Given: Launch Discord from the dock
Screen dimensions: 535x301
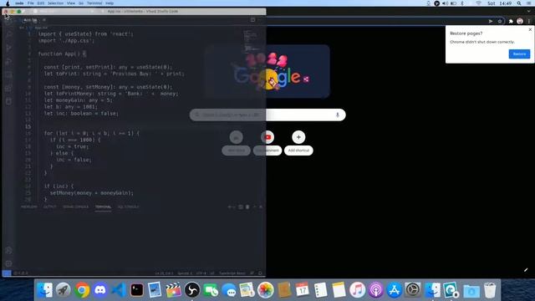Looking at the screenshot, I should point(100,290).
